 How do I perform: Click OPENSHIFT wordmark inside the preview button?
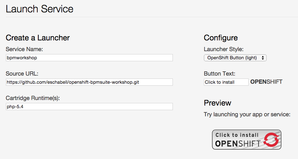[238, 144]
